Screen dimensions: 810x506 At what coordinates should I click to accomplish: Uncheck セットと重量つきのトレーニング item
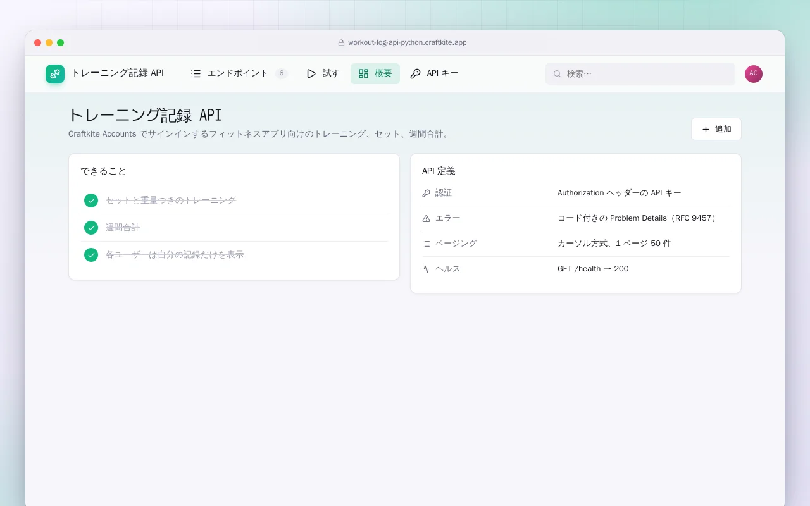click(91, 201)
